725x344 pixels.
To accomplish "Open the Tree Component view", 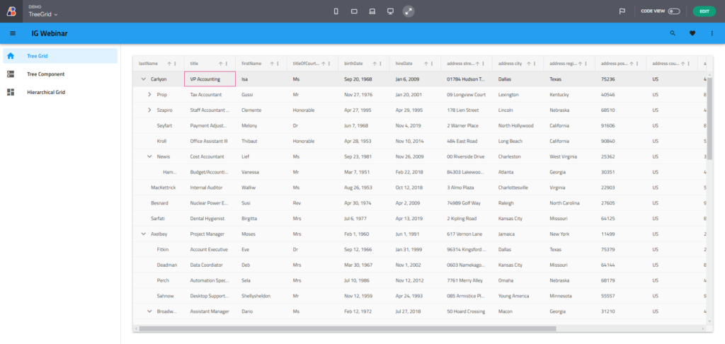I will 45,74.
